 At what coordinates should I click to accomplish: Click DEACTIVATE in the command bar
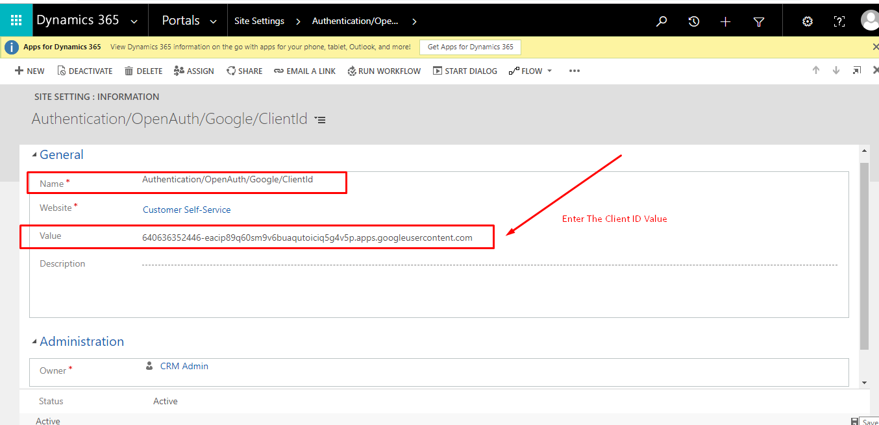[85, 71]
